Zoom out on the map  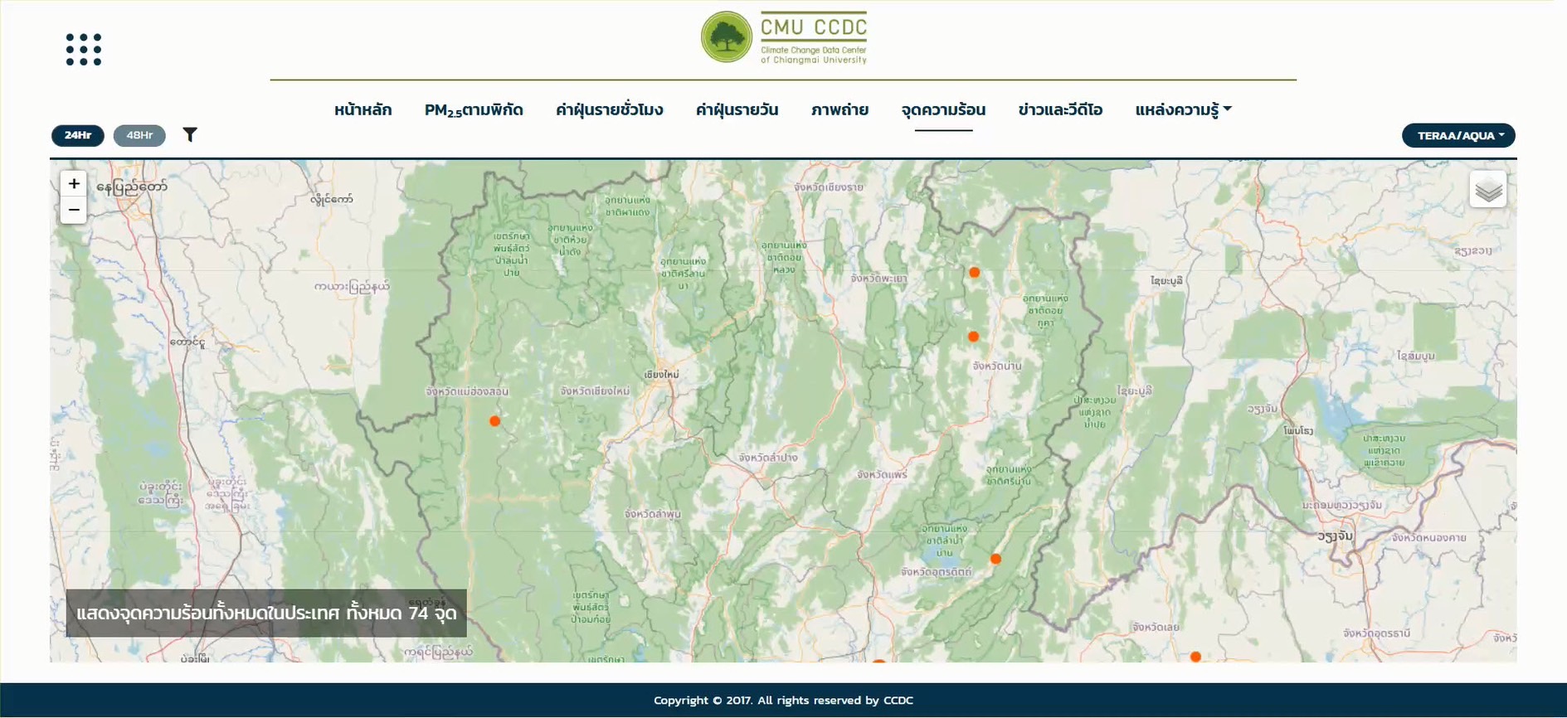pos(74,211)
